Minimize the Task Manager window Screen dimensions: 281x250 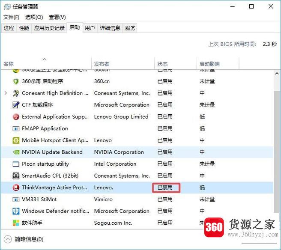(x=233, y=6)
